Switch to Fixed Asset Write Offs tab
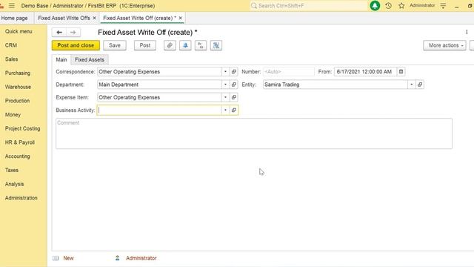474x267 pixels. 64,18
